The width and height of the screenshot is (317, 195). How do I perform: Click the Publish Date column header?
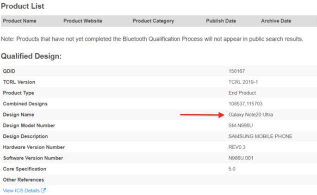tap(221, 21)
